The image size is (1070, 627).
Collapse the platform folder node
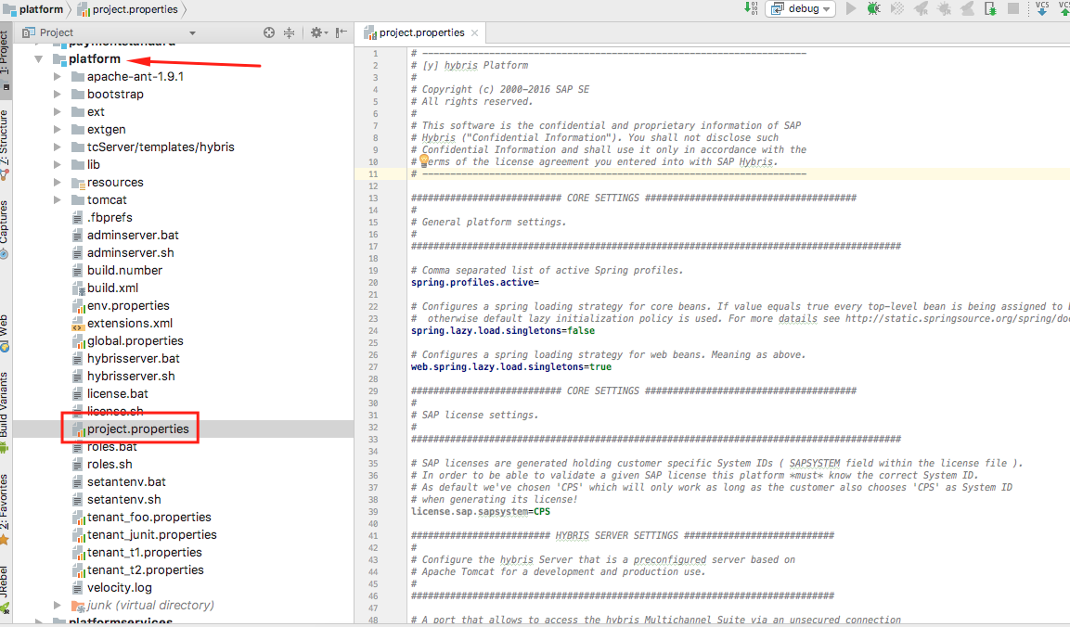pos(39,59)
